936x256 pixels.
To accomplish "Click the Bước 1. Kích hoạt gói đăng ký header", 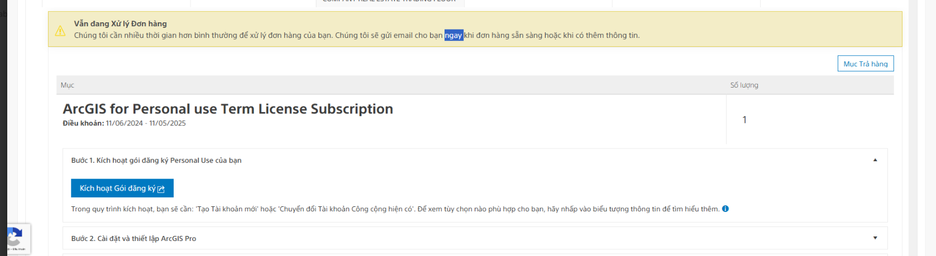I will (x=475, y=160).
